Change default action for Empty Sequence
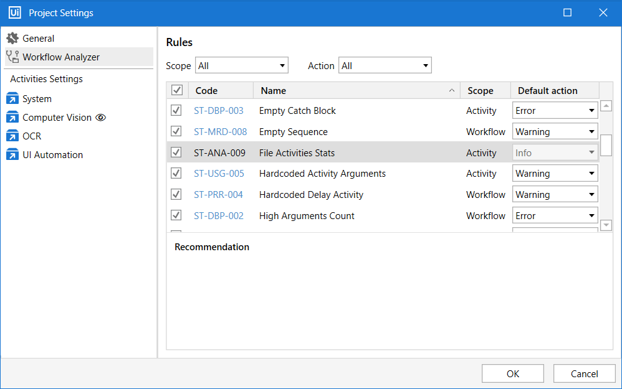This screenshot has width=622, height=389. click(555, 132)
